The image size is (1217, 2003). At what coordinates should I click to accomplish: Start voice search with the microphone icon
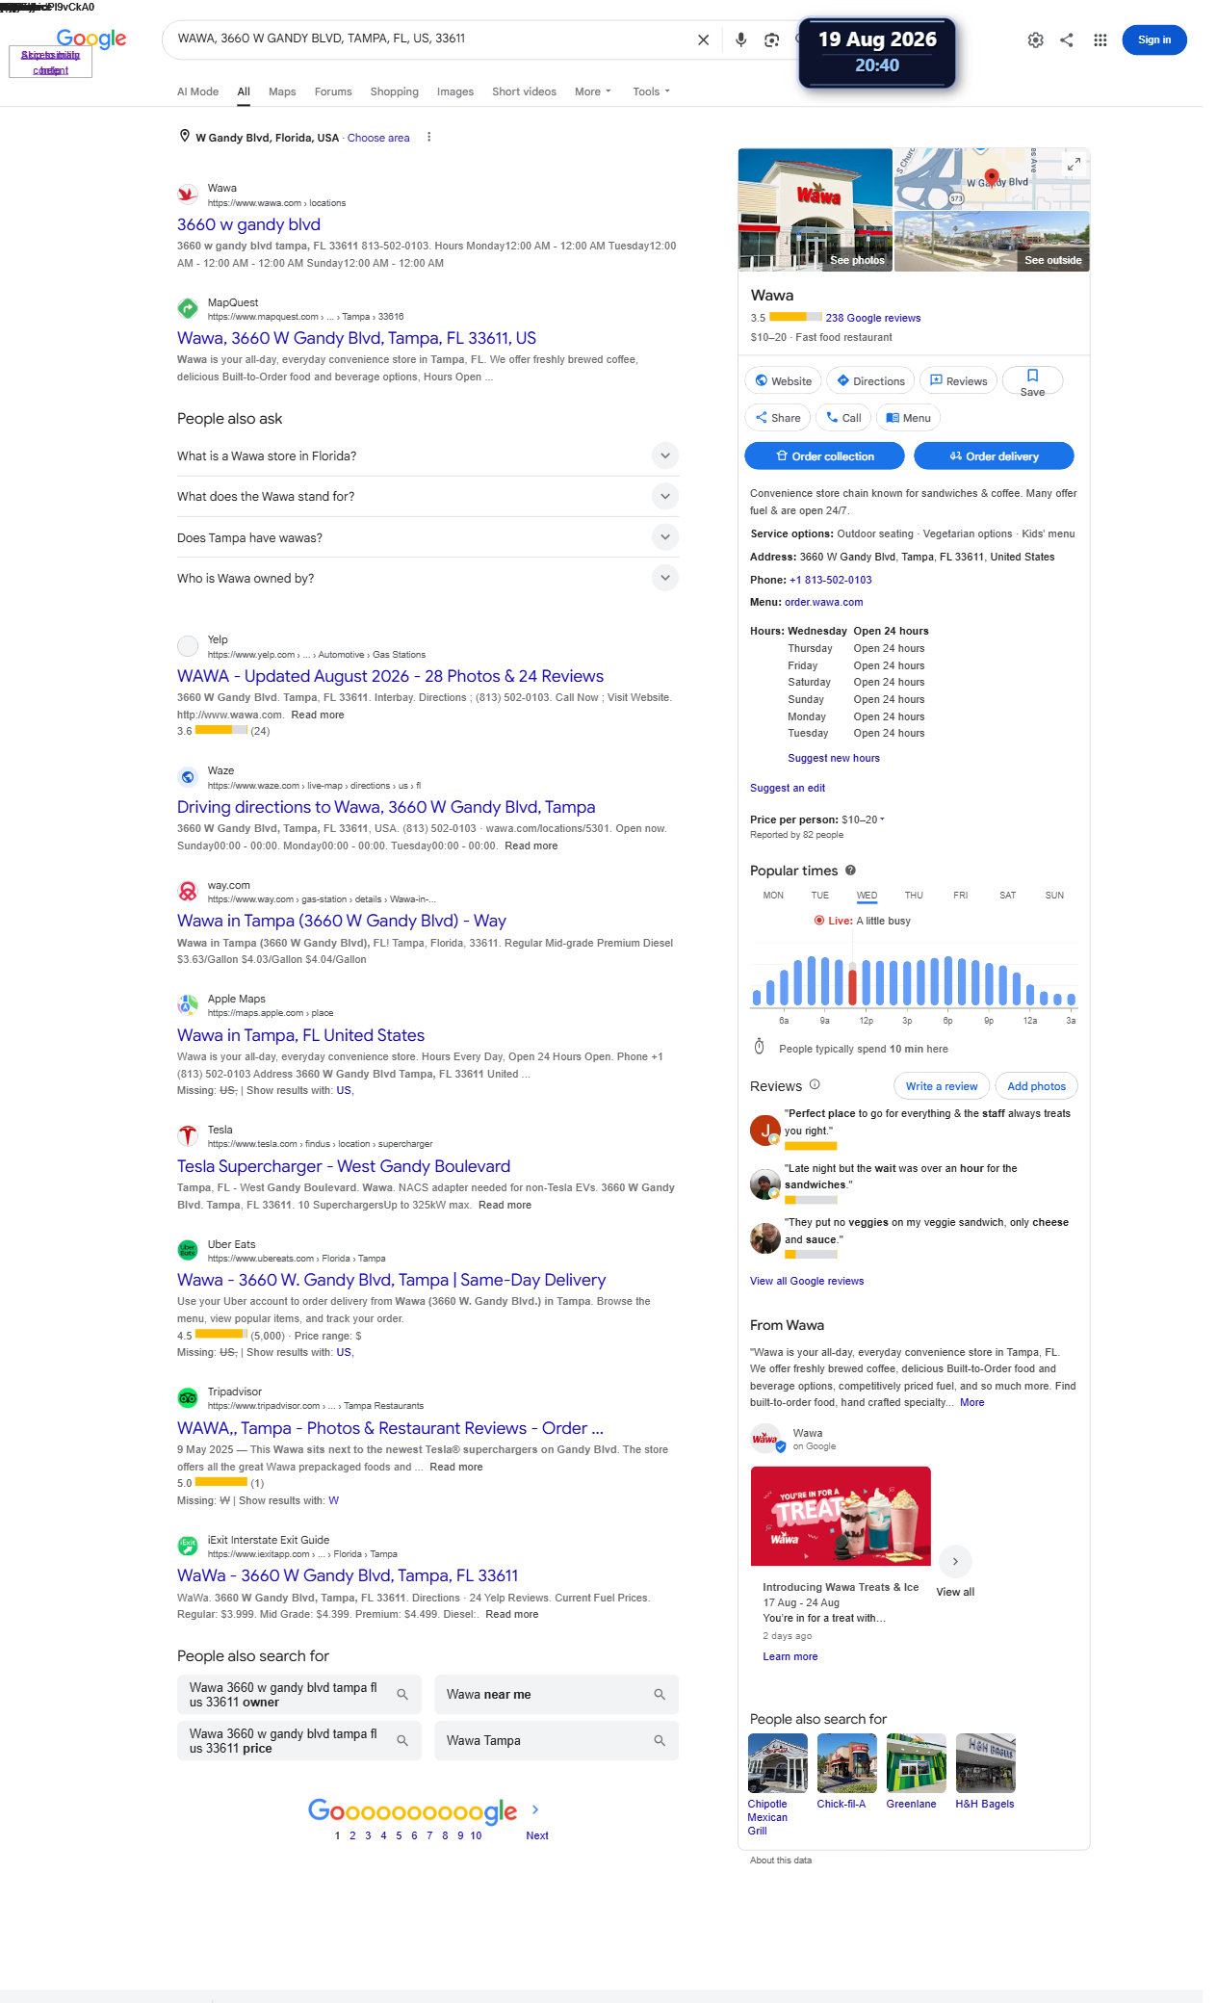[x=740, y=40]
